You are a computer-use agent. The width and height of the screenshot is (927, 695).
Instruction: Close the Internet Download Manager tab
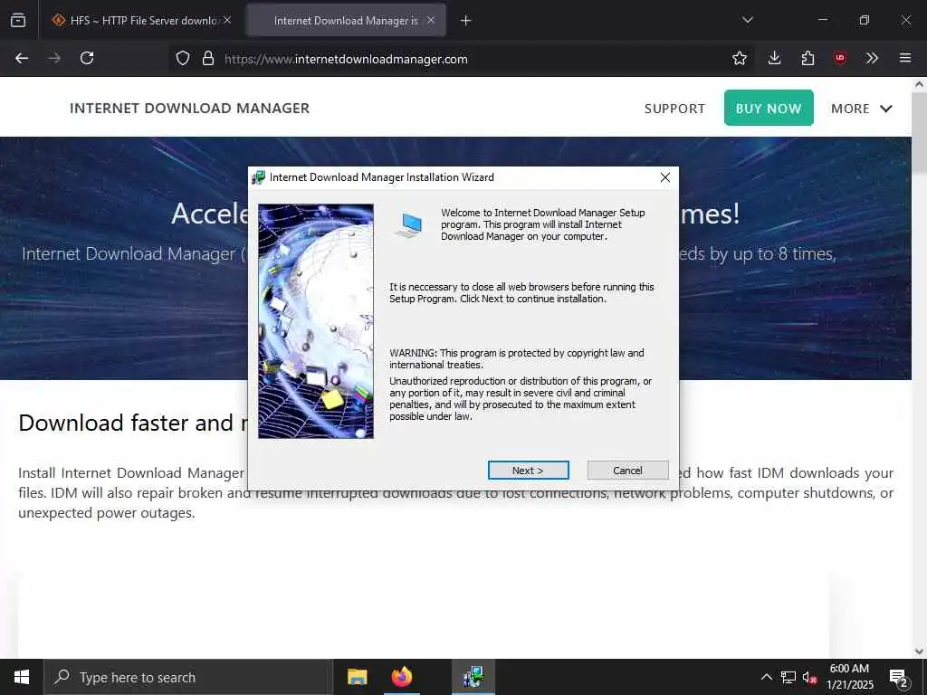point(431,20)
